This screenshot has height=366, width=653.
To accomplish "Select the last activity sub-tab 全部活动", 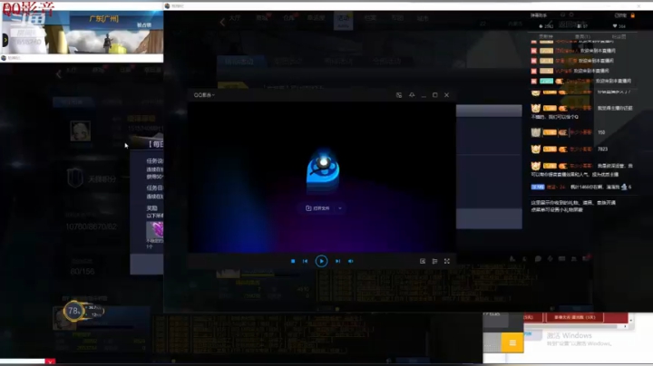I will [386, 62].
